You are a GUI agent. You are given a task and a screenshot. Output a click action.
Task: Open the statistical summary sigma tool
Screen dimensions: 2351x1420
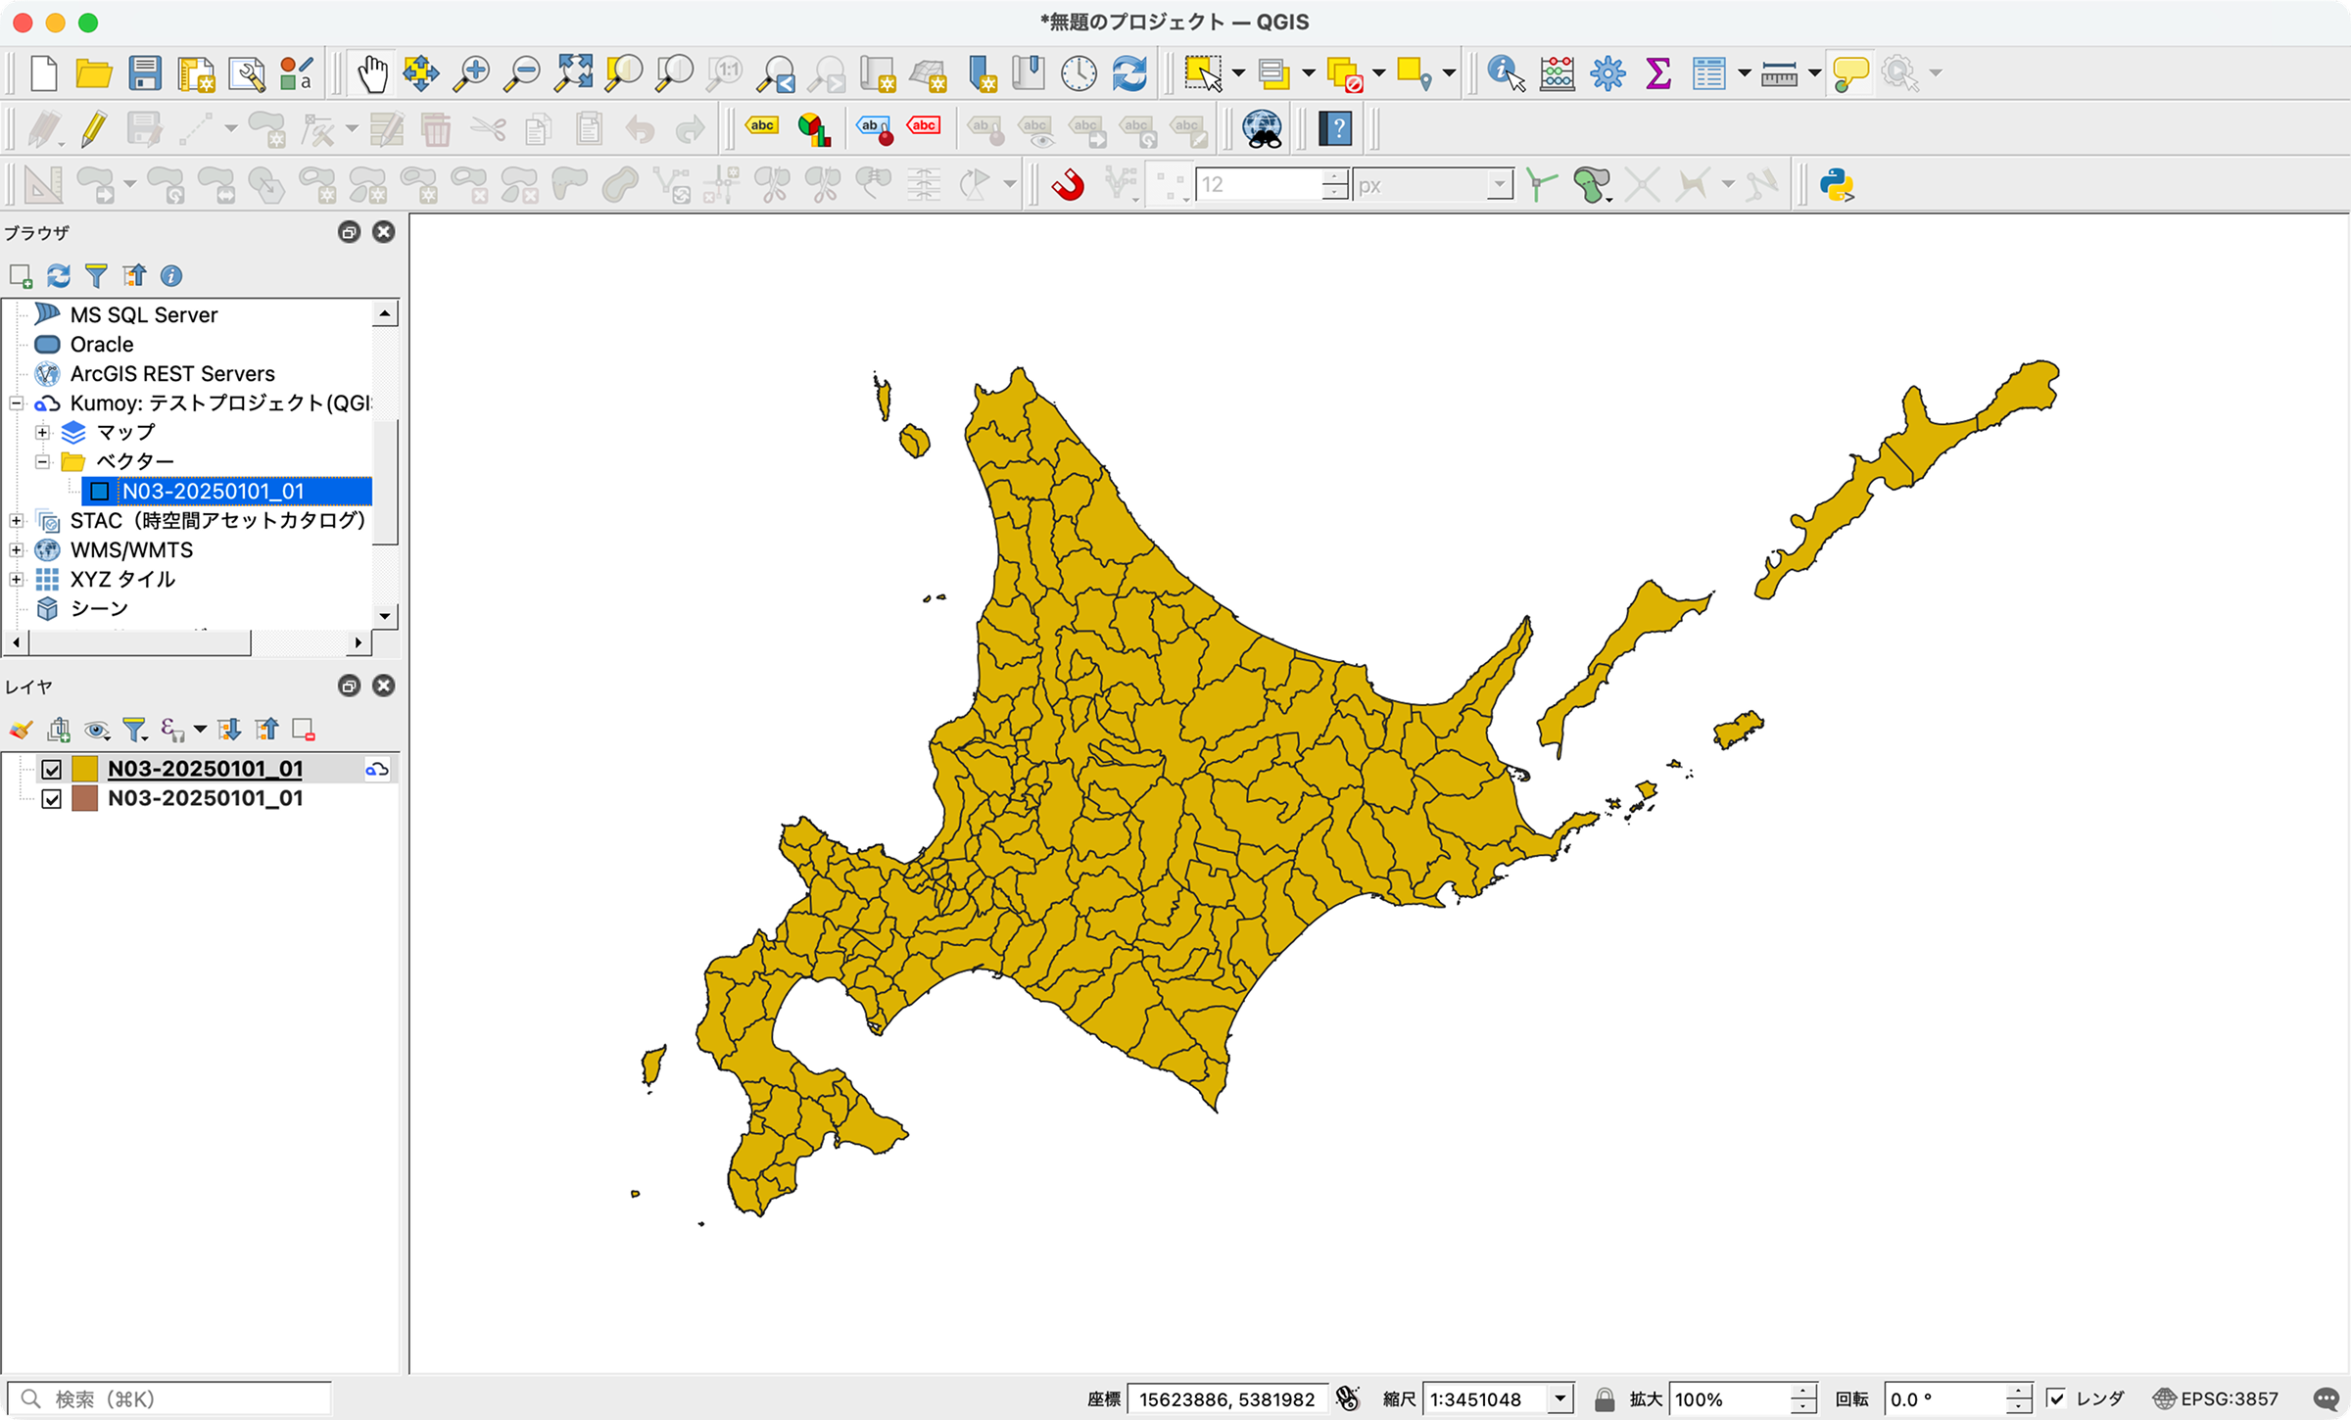point(1657,73)
